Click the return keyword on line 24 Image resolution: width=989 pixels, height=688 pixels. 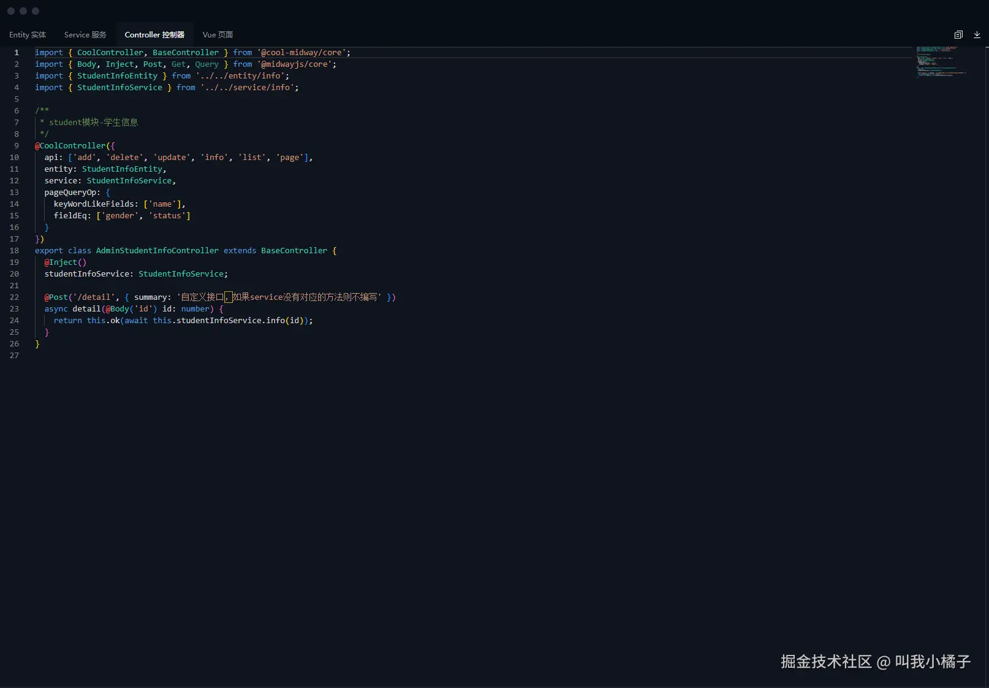click(68, 321)
